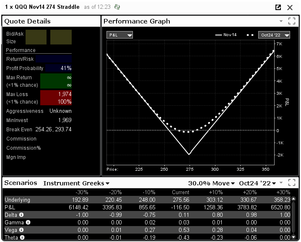This screenshot has width=301, height=242.
Task: Click the scenarios scrollbar down arrow
Action: click(x=293, y=237)
